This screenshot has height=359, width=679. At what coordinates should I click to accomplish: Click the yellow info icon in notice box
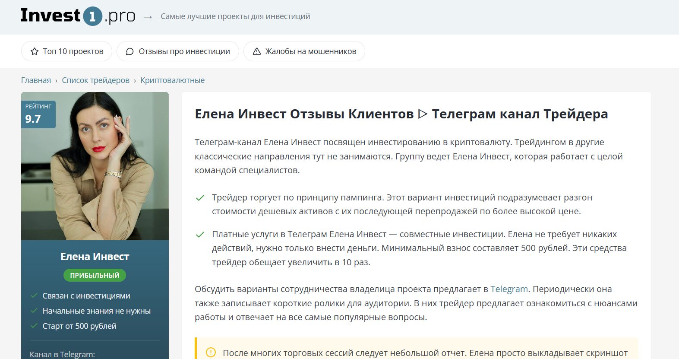tap(211, 353)
